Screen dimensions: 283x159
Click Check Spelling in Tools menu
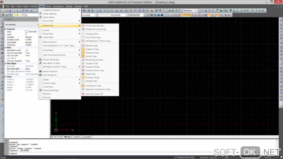pyautogui.click(x=60, y=14)
